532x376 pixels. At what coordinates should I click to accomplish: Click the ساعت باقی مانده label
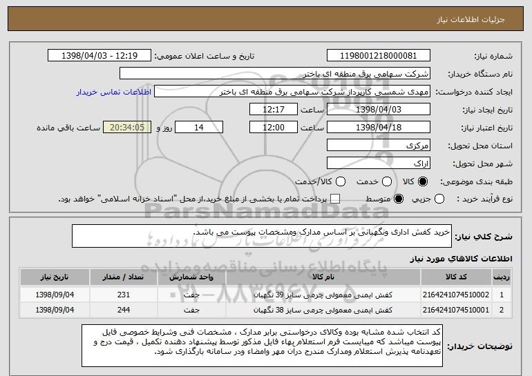coord(68,128)
